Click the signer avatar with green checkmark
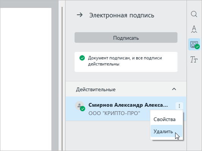 [x=80, y=106]
